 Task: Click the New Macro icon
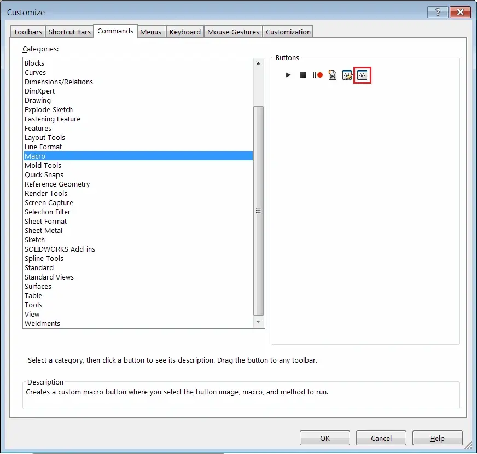pyautogui.click(x=332, y=75)
